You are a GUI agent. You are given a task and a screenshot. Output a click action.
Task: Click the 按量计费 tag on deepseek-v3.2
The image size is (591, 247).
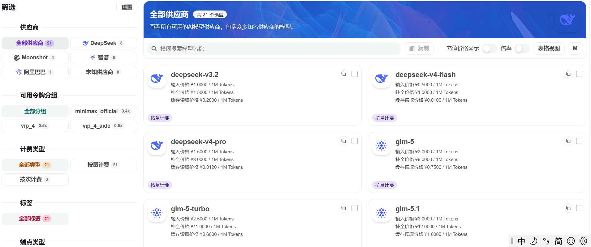(x=160, y=118)
